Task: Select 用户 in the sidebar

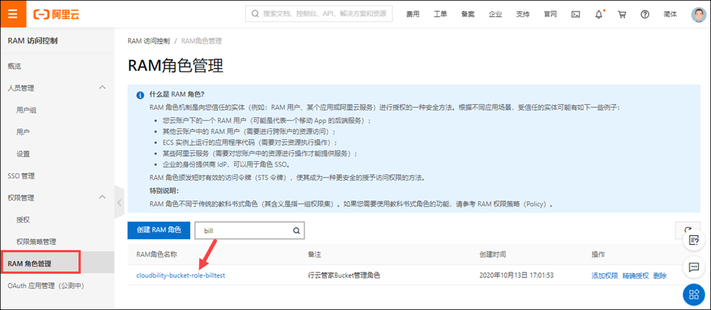Action: [x=23, y=132]
